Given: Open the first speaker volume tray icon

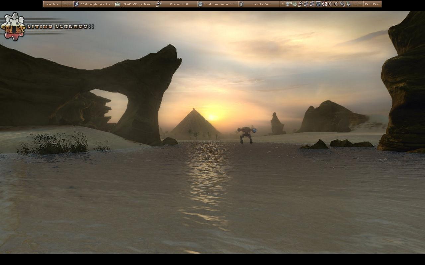Looking at the screenshot, I should (331, 4).
